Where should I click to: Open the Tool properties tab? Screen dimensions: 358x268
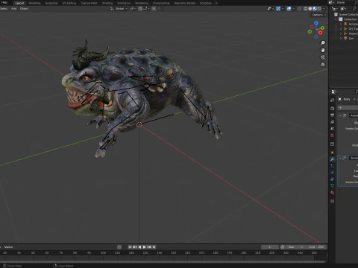tap(333, 100)
